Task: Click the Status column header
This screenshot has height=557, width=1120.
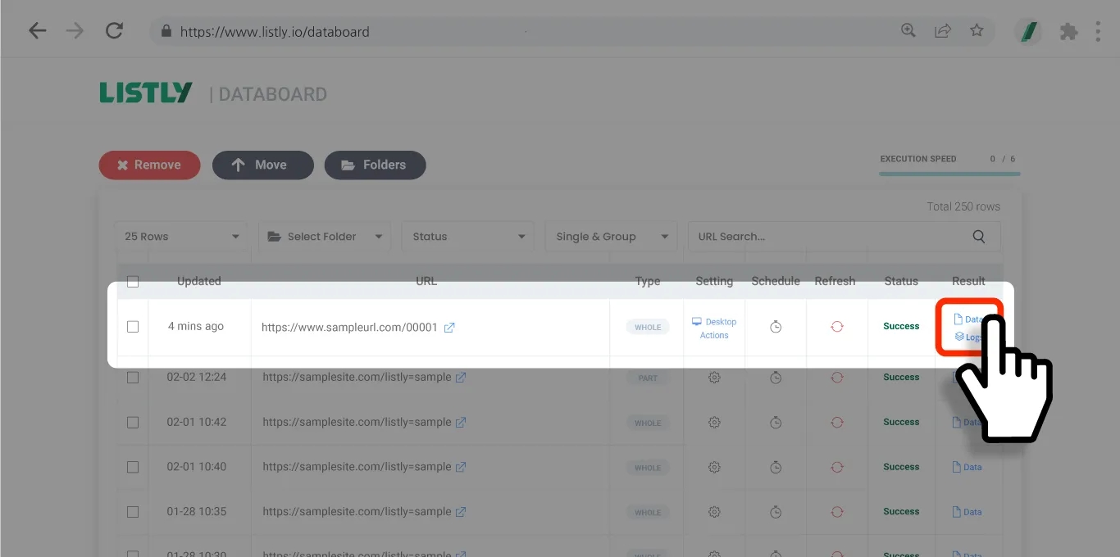Action: pyautogui.click(x=901, y=281)
